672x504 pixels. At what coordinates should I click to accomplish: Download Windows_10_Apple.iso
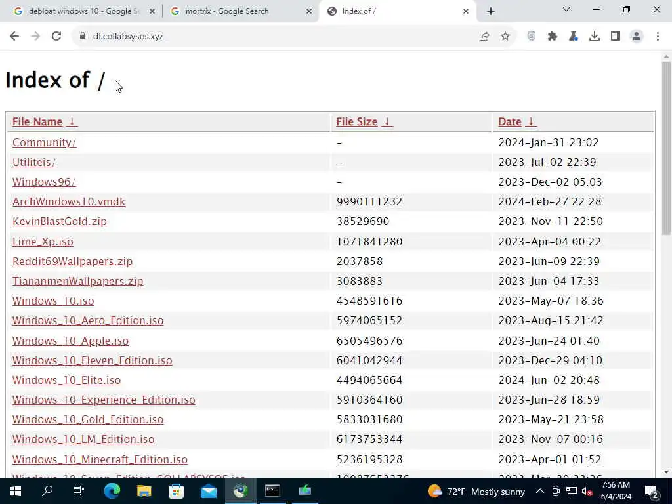click(70, 341)
